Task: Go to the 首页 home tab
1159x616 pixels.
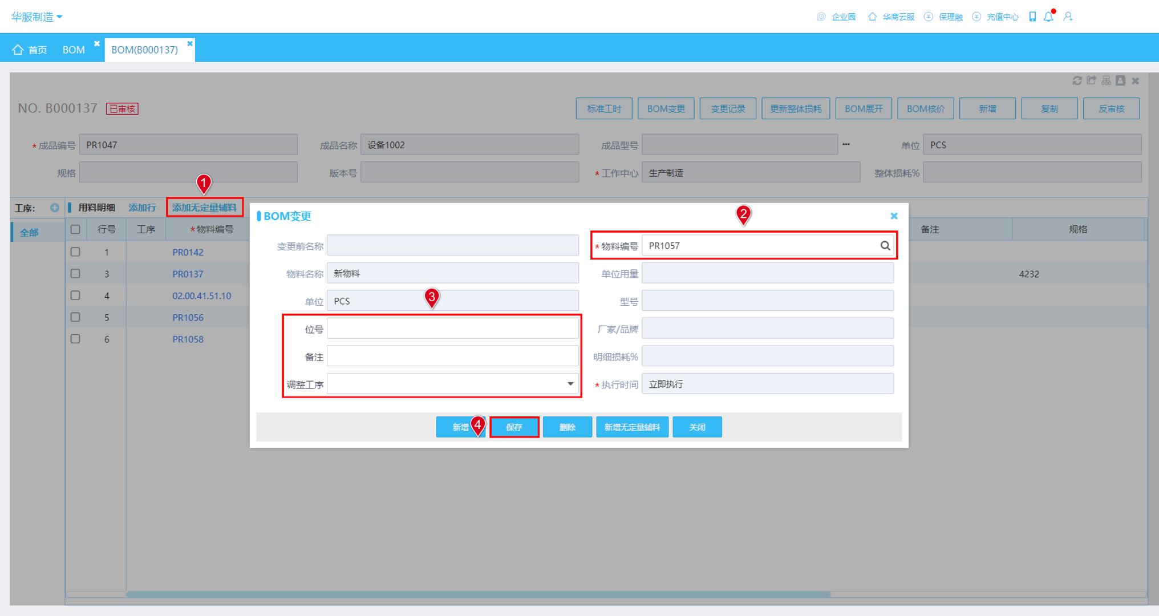Action: 30,50
